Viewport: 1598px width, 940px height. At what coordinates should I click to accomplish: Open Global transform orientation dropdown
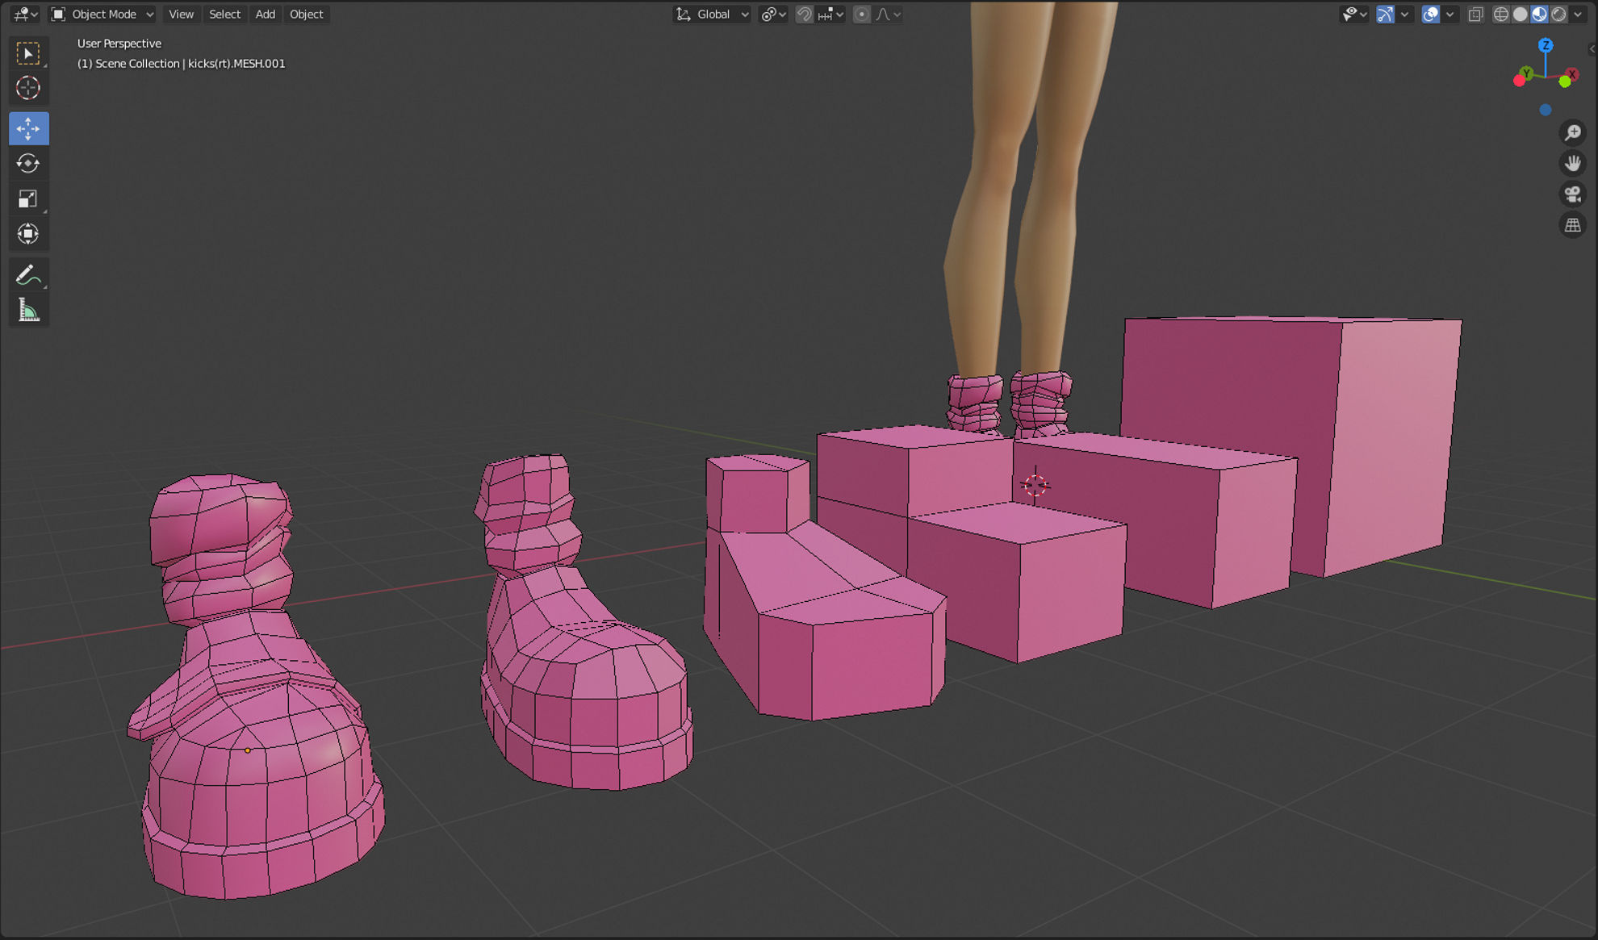point(713,15)
